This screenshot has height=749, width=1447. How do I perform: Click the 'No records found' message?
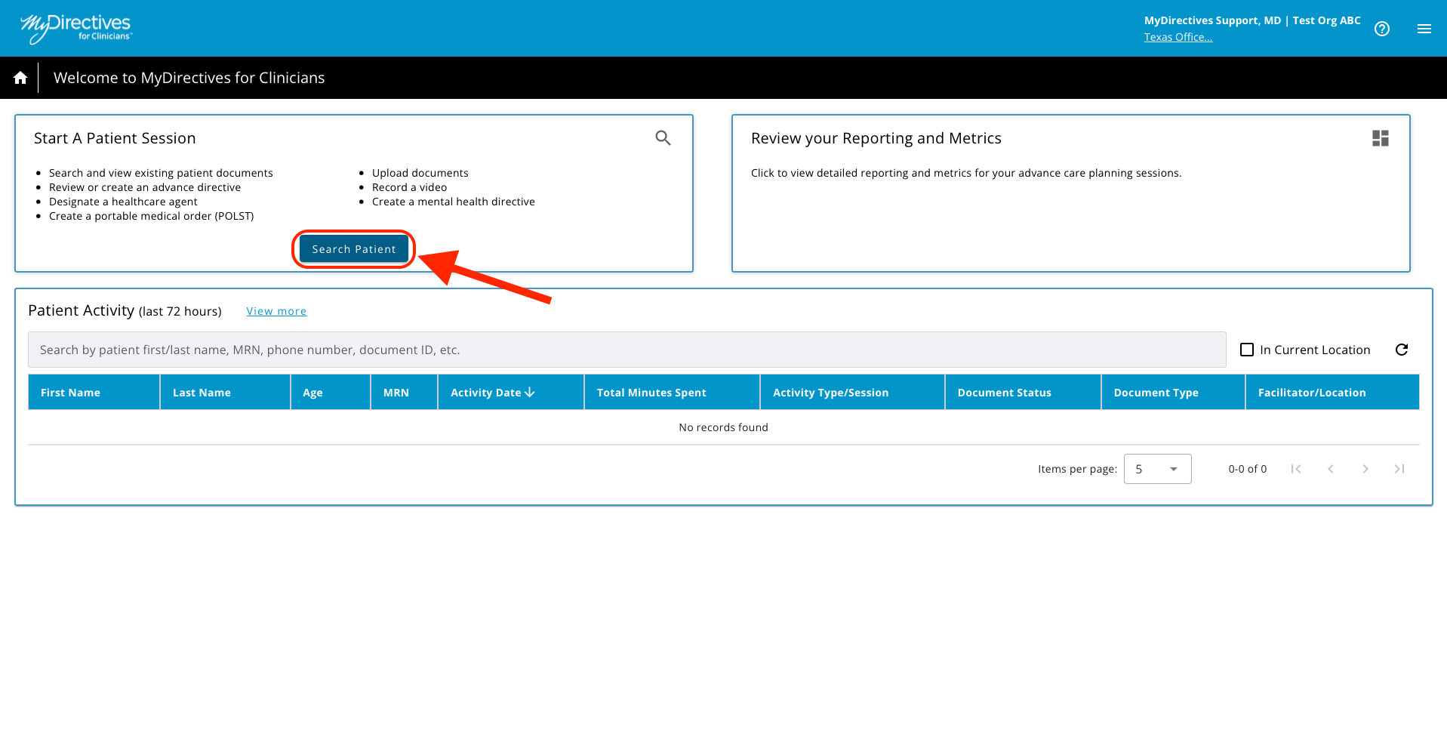pos(723,427)
